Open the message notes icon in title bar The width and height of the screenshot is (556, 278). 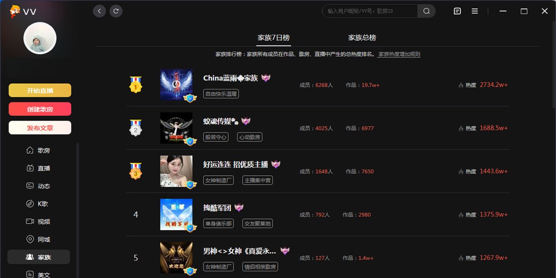click(457, 11)
